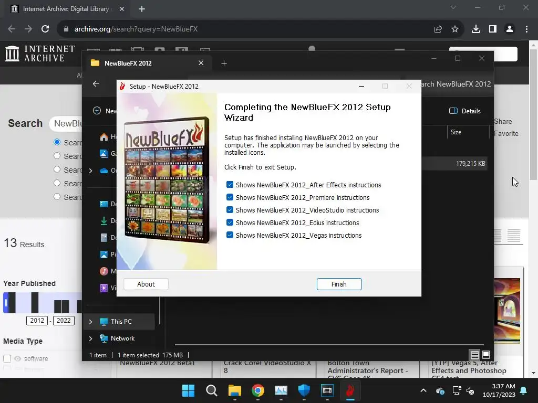This screenshot has width=538, height=403.
Task: Open Downloads folder in Explorer sidebar
Action: tap(104, 221)
